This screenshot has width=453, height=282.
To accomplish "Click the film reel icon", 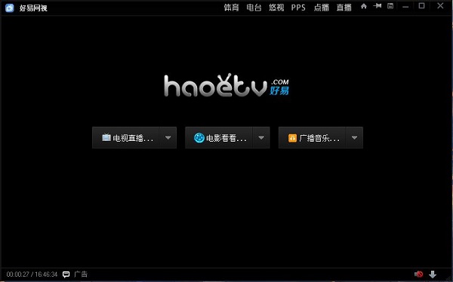I will click(x=199, y=138).
